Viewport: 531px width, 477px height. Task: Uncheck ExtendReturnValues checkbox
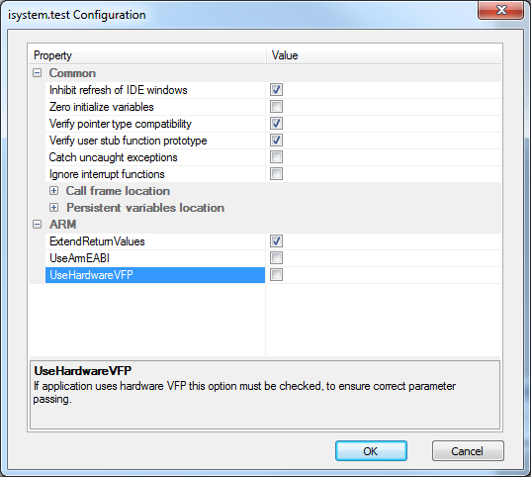pyautogui.click(x=276, y=241)
